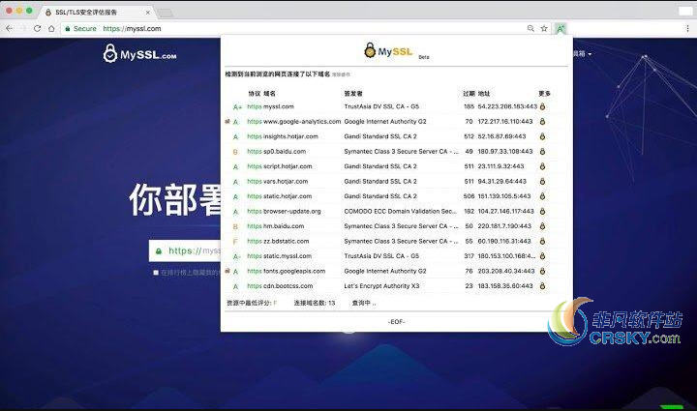697x411 pixels.
Task: Open lock icon for fonts.googleapis.com row
Action: tap(542, 271)
